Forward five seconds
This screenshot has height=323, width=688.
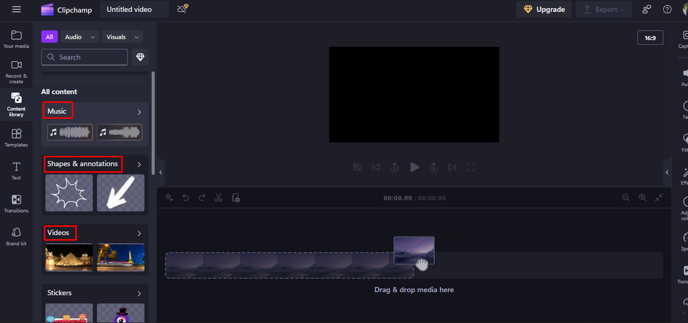click(434, 167)
